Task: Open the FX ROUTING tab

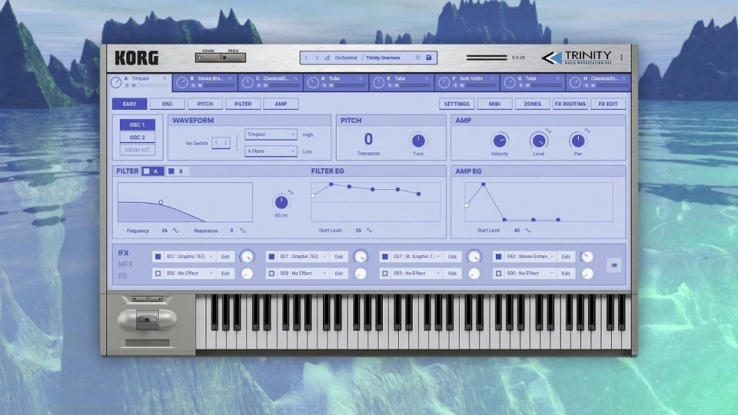Action: pyautogui.click(x=570, y=104)
